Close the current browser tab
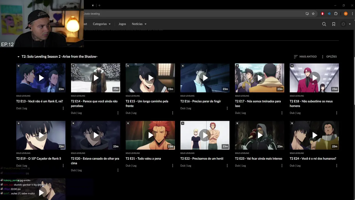355x200 pixels. 93,5
